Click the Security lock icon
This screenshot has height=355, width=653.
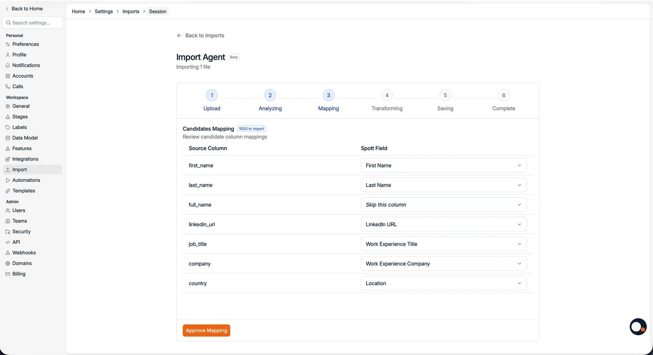click(x=8, y=232)
